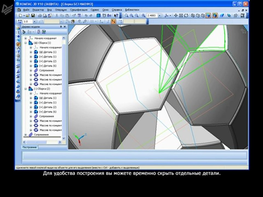The width and height of the screenshot is (263, 197).
Task: Click the zoom in magnifier icon
Action: [x=132, y=16]
